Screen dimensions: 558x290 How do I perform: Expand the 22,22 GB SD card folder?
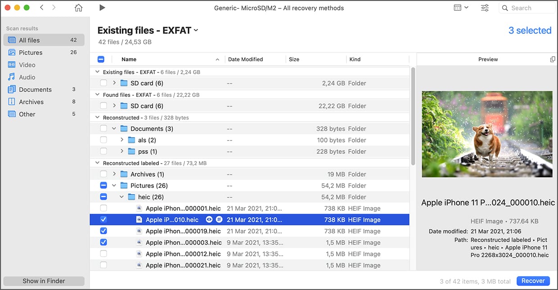click(x=114, y=106)
